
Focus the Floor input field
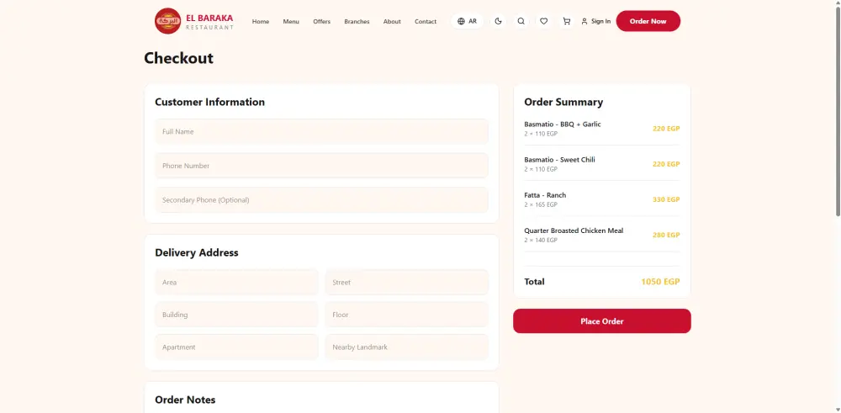tap(406, 315)
